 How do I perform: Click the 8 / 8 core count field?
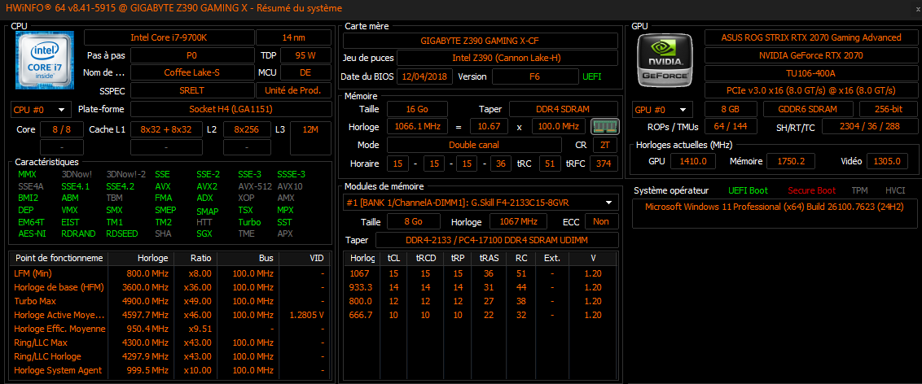pyautogui.click(x=61, y=129)
